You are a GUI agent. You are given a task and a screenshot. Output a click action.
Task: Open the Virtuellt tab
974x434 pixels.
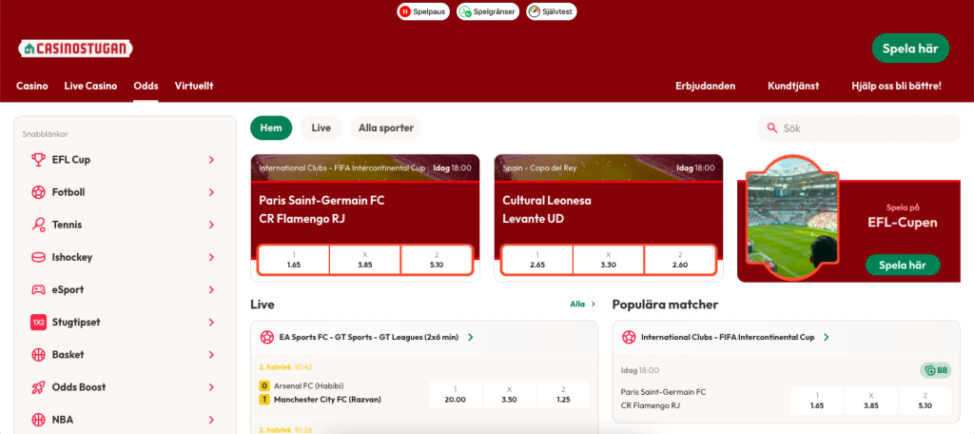(x=194, y=86)
